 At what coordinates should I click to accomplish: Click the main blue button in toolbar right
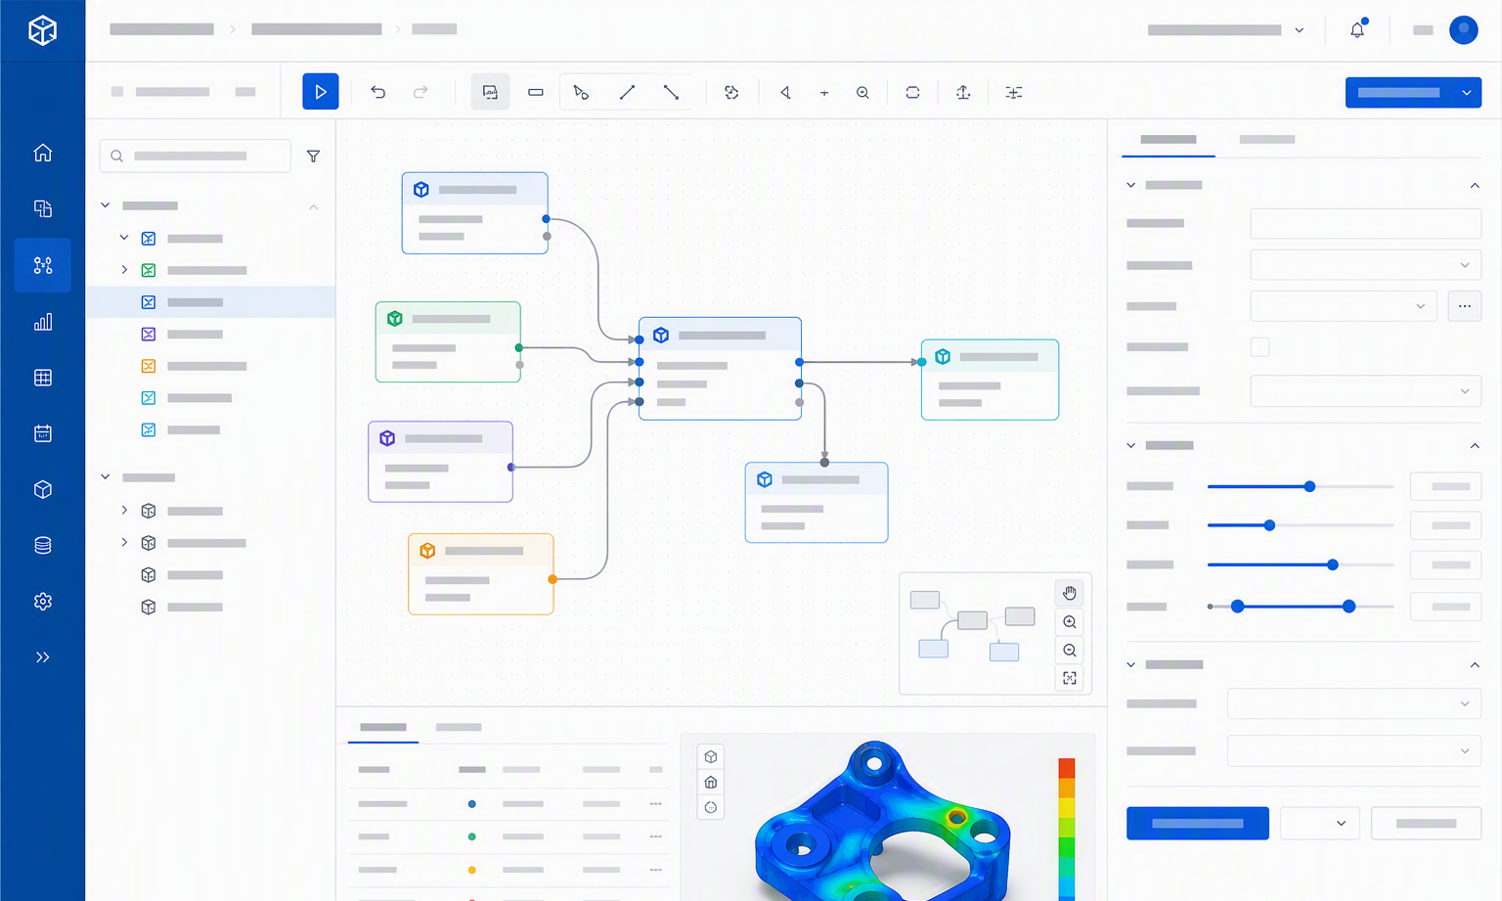pyautogui.click(x=1399, y=93)
